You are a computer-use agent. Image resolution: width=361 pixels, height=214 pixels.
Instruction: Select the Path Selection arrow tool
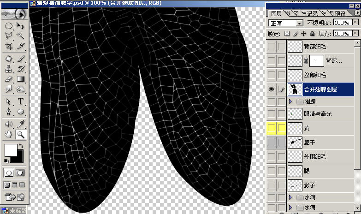tap(8, 101)
